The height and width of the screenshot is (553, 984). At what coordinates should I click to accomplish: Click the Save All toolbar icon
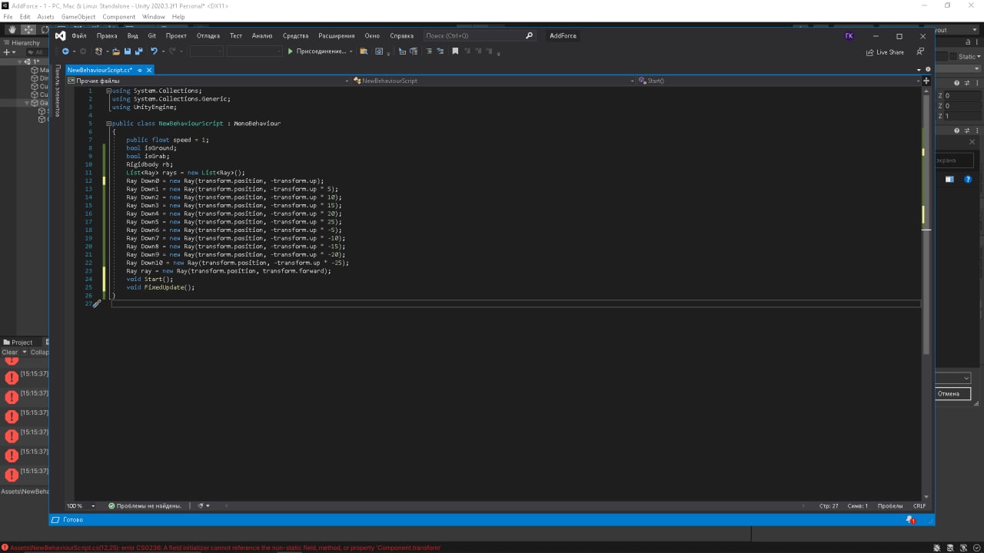(138, 51)
